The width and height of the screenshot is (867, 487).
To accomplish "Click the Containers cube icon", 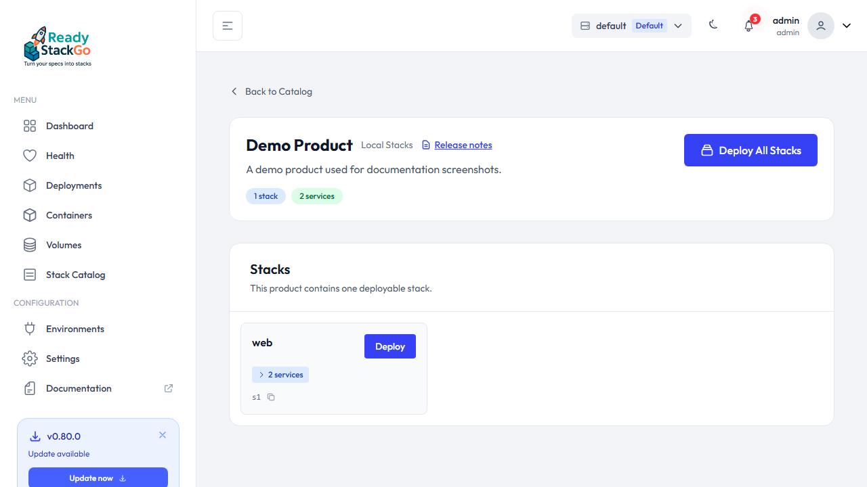I will 30,215.
